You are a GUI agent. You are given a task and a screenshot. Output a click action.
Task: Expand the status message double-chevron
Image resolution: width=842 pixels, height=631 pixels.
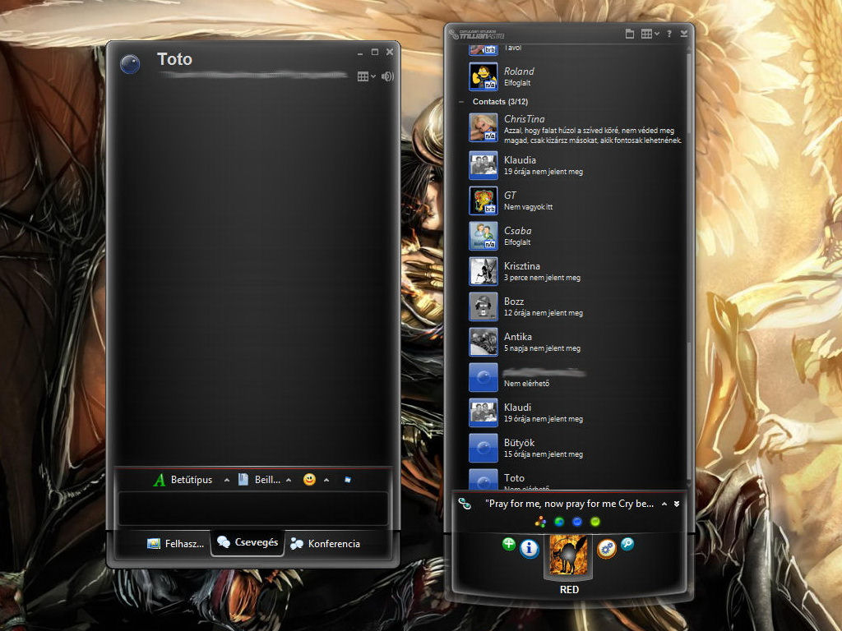click(677, 503)
